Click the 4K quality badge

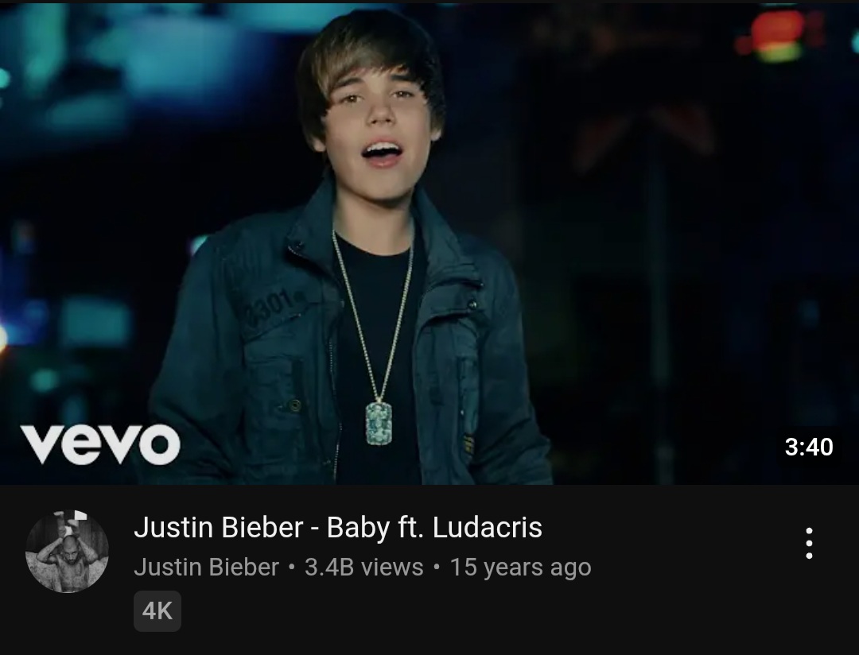point(157,611)
